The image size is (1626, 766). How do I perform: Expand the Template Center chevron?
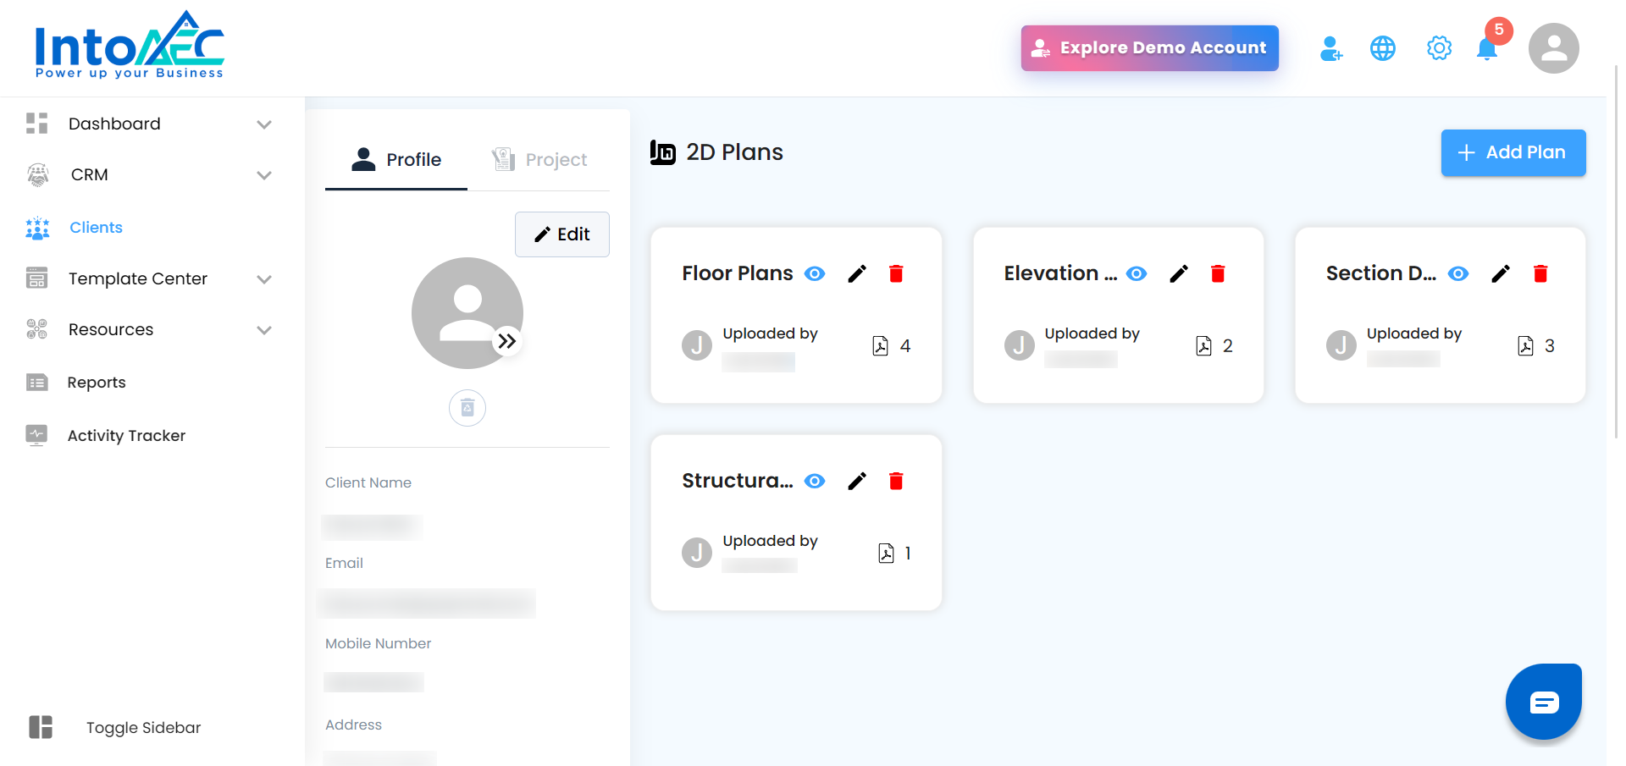click(x=264, y=279)
